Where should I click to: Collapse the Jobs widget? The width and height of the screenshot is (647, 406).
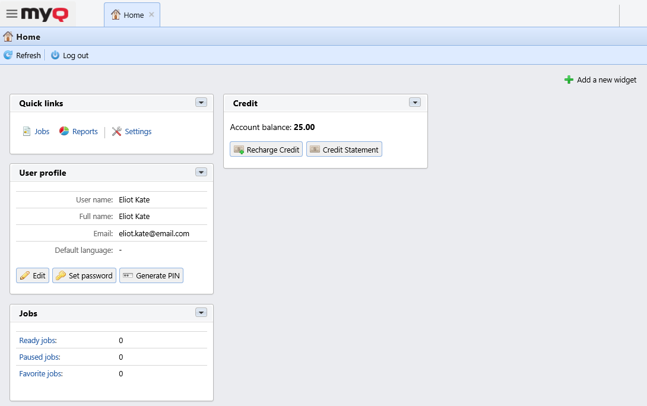click(x=201, y=312)
